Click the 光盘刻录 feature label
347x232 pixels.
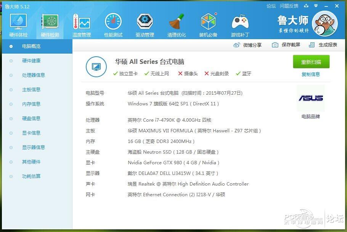(x=220, y=74)
